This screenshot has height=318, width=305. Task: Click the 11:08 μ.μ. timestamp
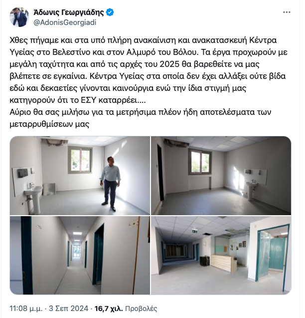[26, 309]
